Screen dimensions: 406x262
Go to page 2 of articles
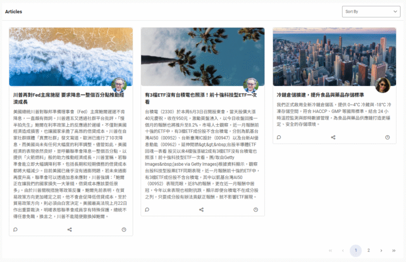(368, 250)
